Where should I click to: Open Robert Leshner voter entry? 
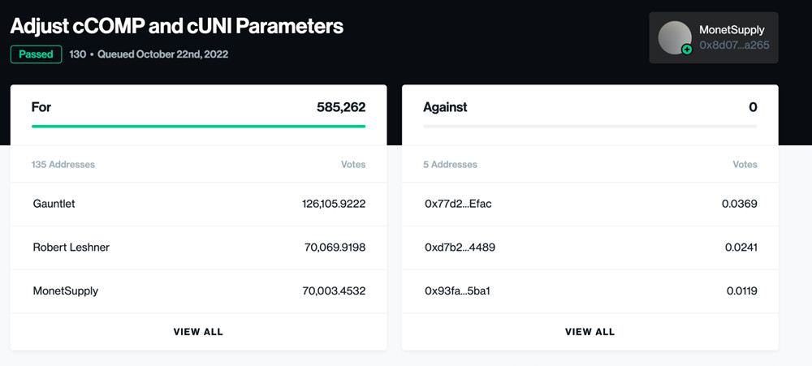tap(71, 248)
